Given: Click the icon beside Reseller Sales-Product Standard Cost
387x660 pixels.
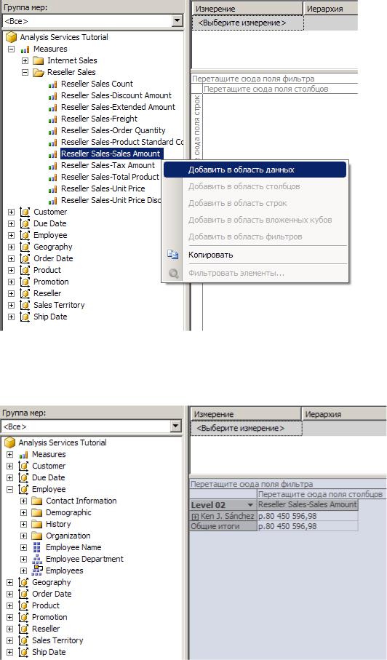Looking at the screenshot, I should [53, 143].
